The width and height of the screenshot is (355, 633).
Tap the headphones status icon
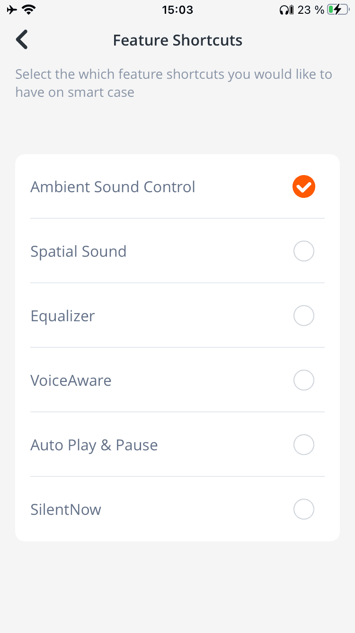coord(286,10)
